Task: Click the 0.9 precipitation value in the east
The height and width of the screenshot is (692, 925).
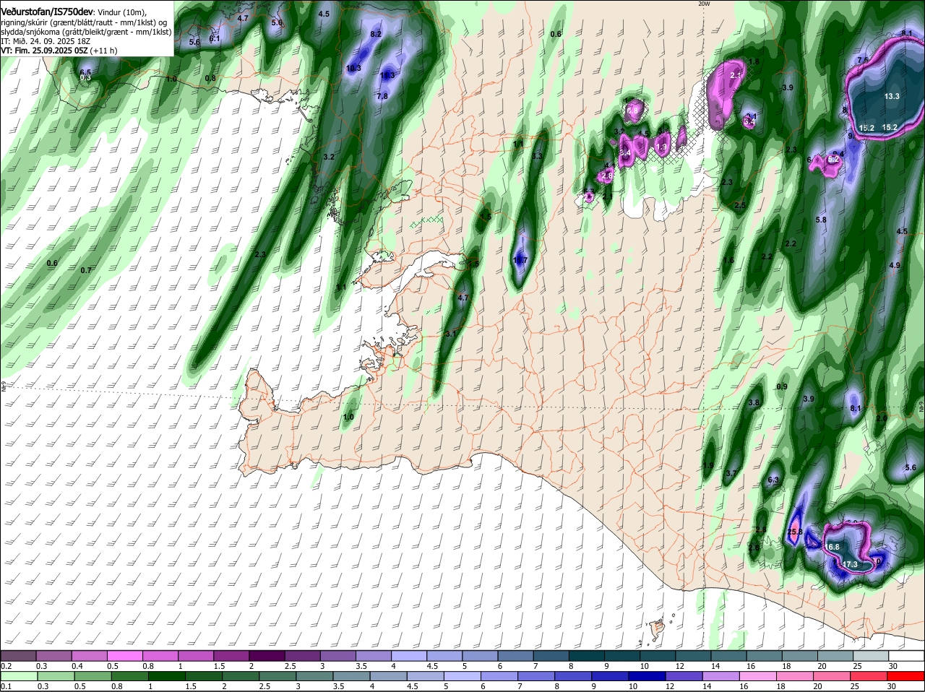Action: pos(782,387)
